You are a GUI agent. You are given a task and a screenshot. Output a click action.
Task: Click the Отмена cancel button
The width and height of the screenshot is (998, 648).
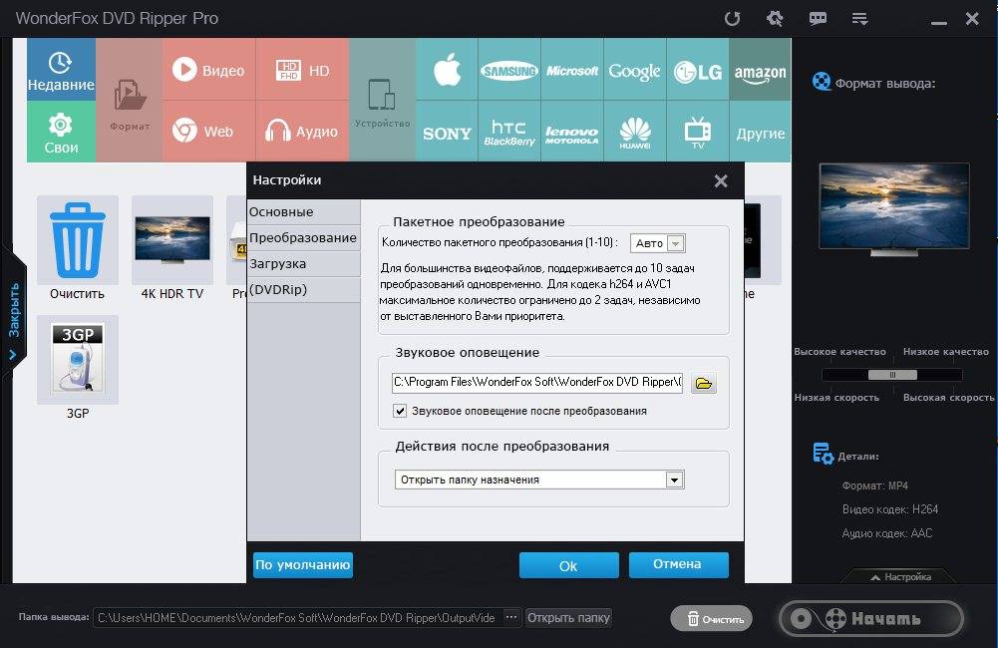pos(679,564)
